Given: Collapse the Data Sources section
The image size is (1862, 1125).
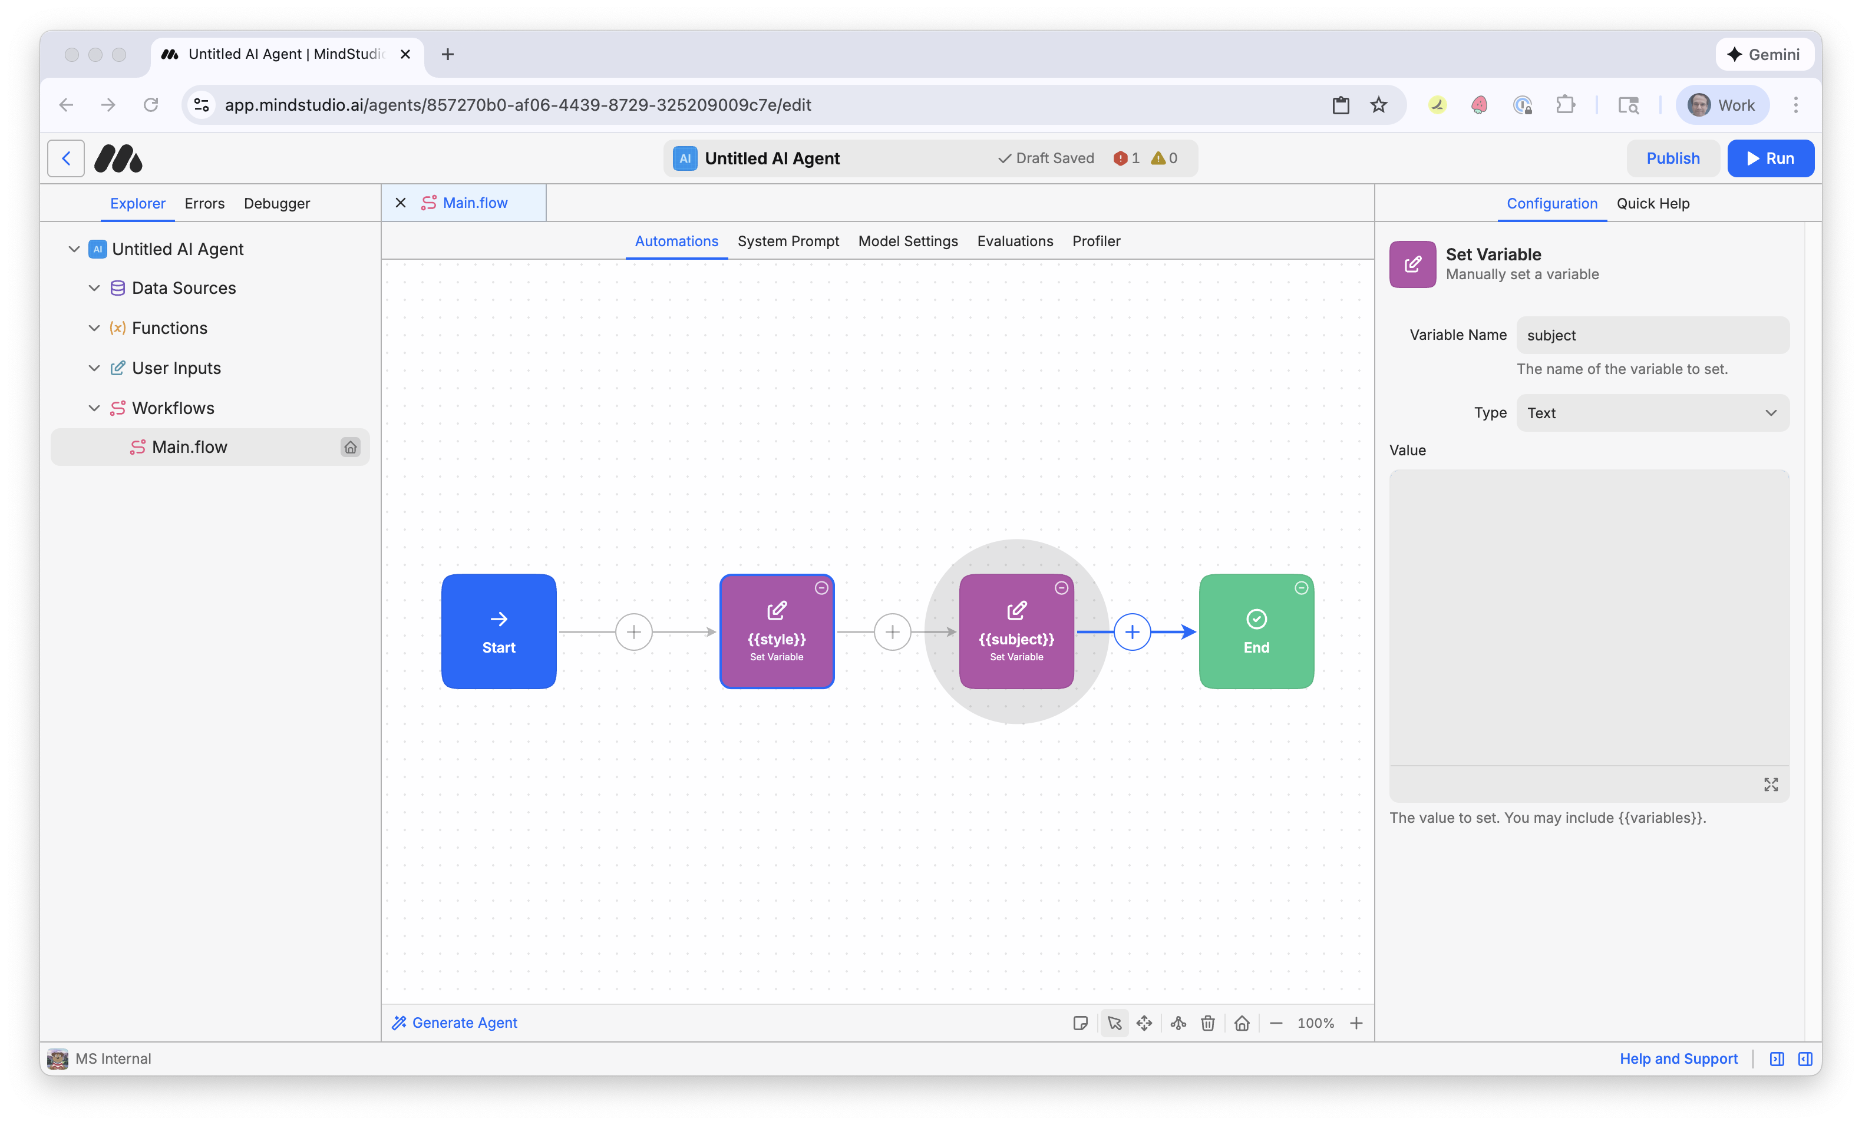Looking at the screenshot, I should click(94, 288).
